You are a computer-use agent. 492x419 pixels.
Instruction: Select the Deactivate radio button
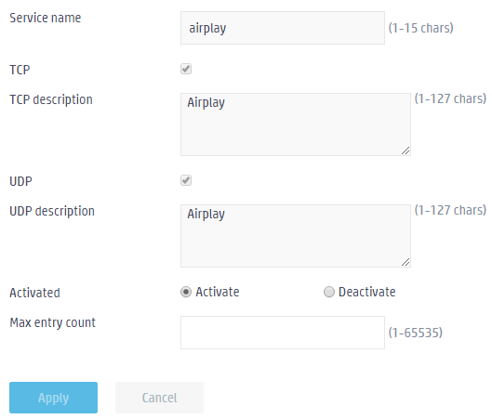point(329,292)
